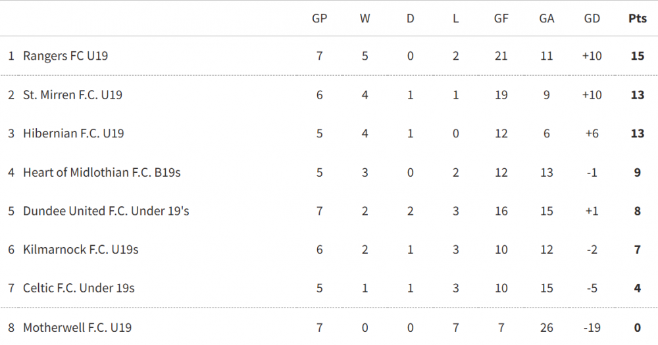658x345 pixels.
Task: Open Hibernian F.C. U19 team page
Action: coord(73,133)
